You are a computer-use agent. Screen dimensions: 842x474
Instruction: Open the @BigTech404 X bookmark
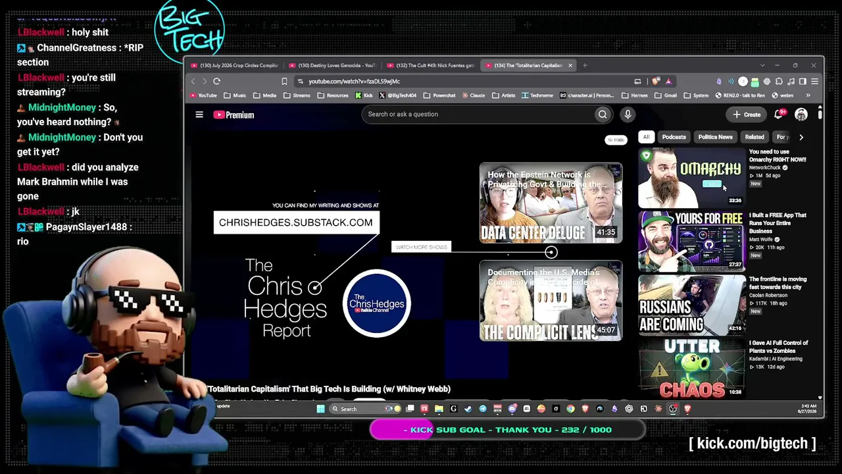coord(398,95)
